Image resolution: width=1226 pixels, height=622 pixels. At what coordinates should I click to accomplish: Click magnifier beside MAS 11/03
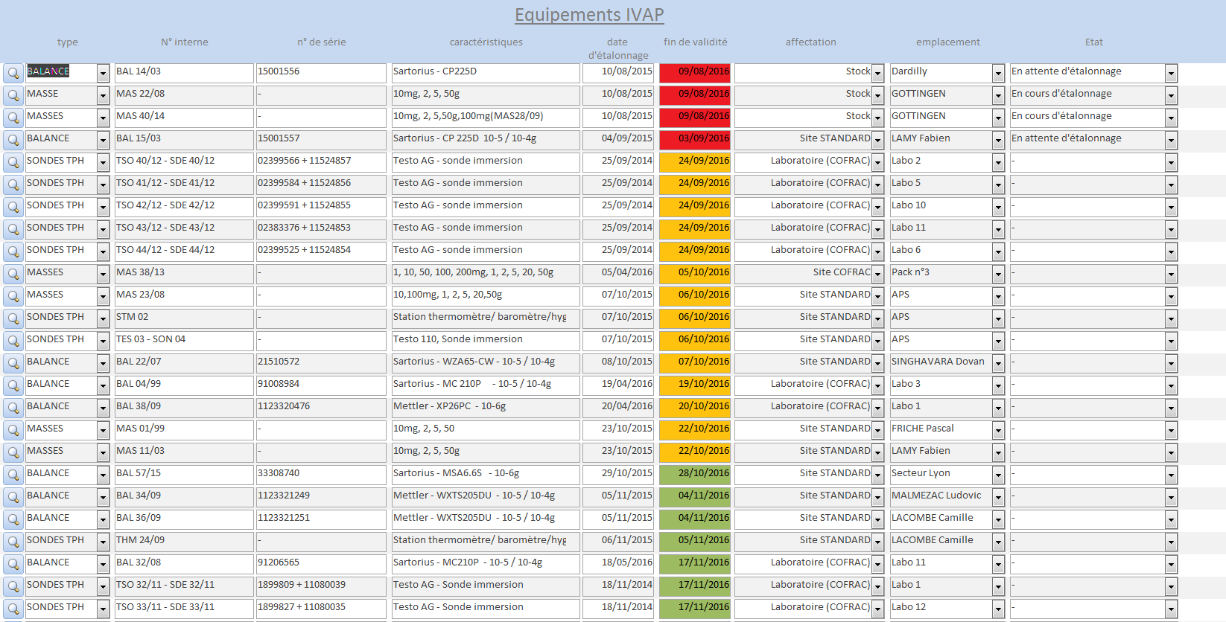[x=13, y=452]
